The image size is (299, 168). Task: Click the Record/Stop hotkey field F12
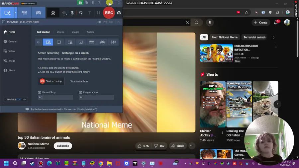tap(55, 97)
